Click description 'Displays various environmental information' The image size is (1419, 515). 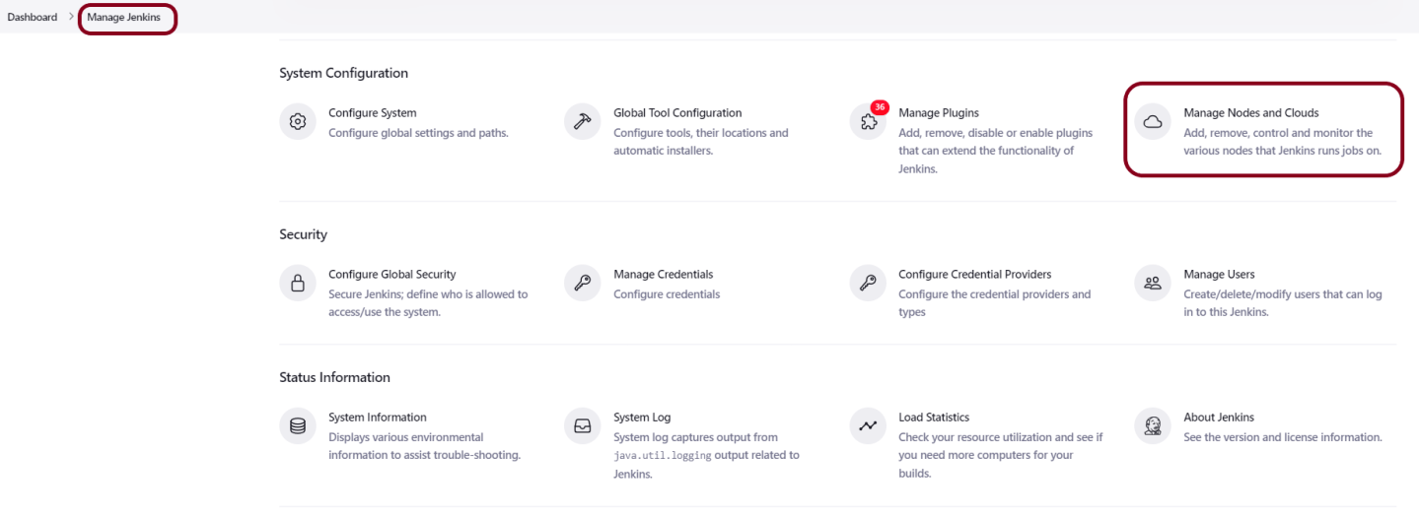click(424, 446)
